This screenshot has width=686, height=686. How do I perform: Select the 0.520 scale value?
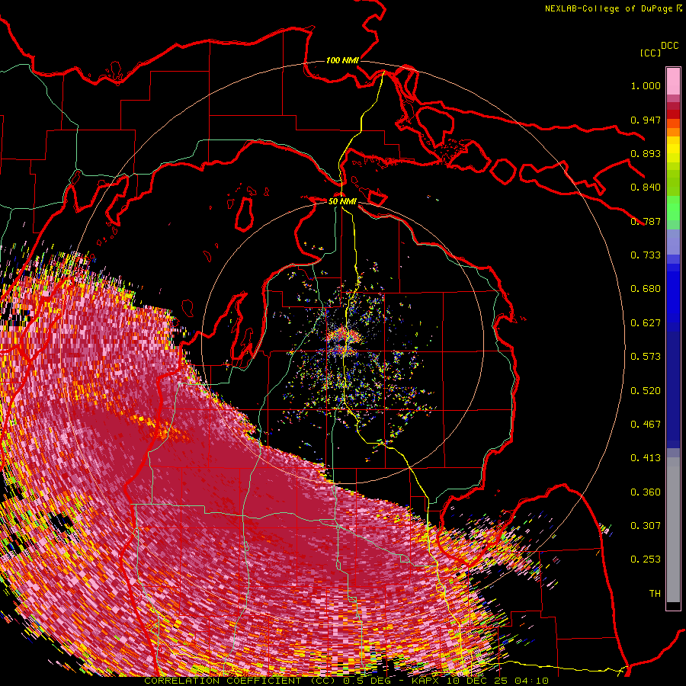click(646, 391)
